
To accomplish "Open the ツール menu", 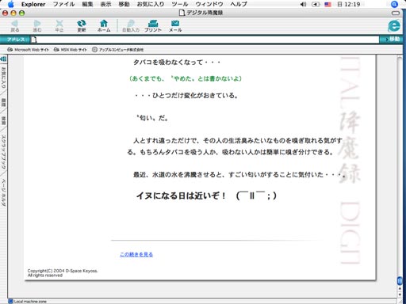I will 180,4.
